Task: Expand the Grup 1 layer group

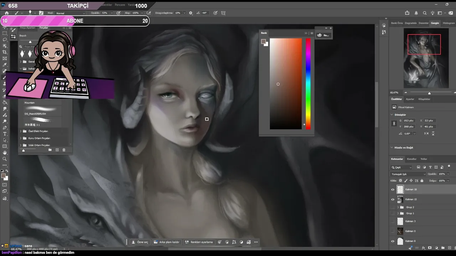Action: click(x=398, y=213)
